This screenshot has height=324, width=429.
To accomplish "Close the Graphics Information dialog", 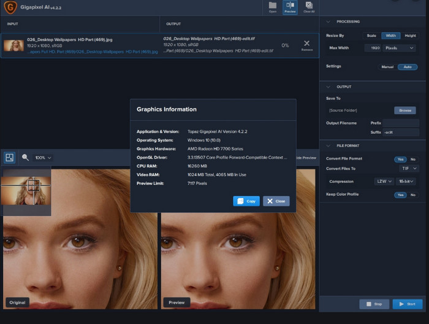I will 276,201.
